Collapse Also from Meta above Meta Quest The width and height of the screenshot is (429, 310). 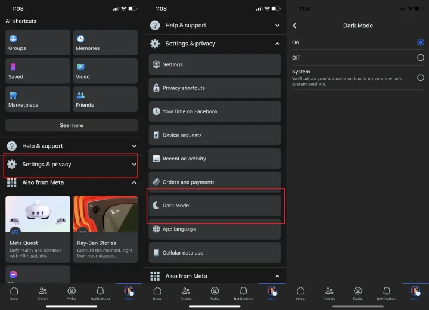point(134,182)
